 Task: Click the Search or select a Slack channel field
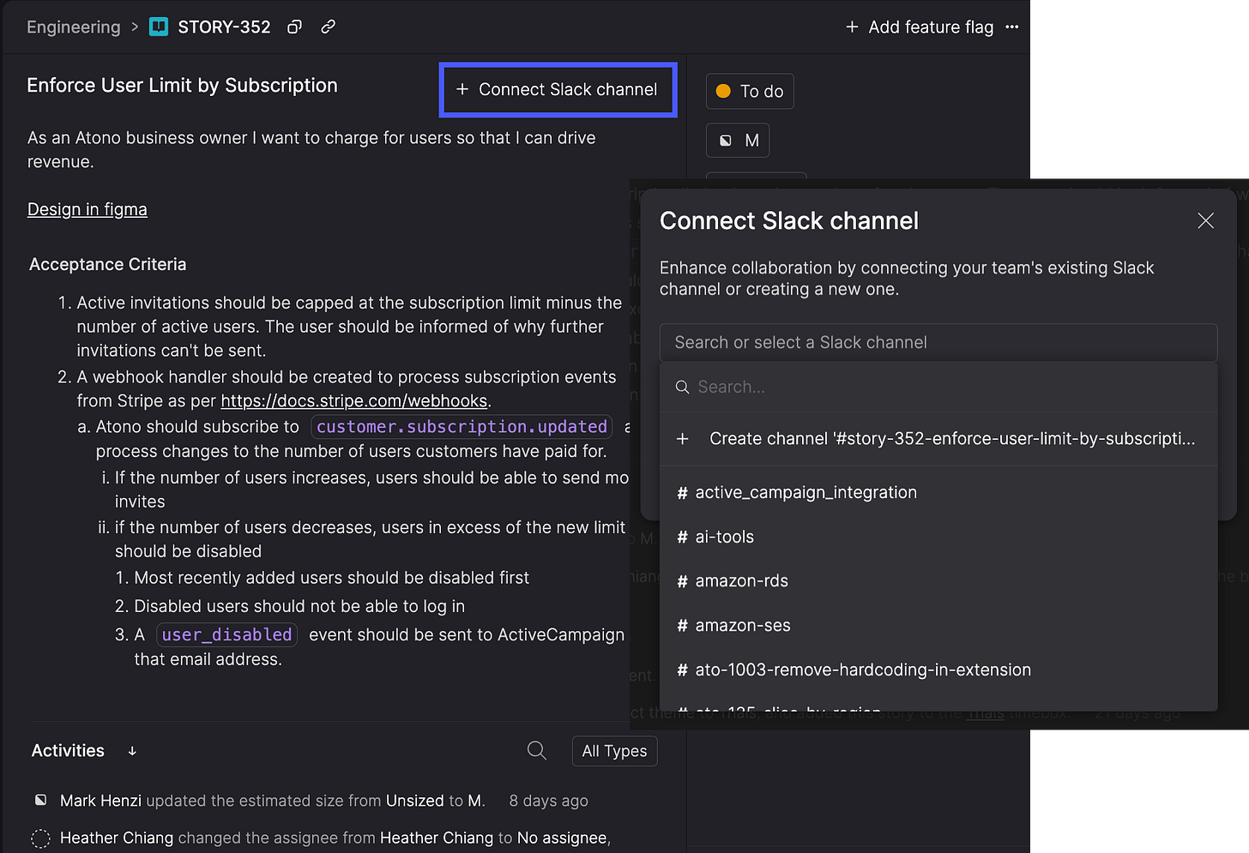tap(938, 342)
